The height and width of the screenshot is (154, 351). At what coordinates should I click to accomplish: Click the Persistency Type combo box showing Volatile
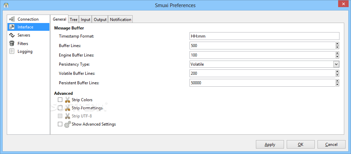point(264,64)
